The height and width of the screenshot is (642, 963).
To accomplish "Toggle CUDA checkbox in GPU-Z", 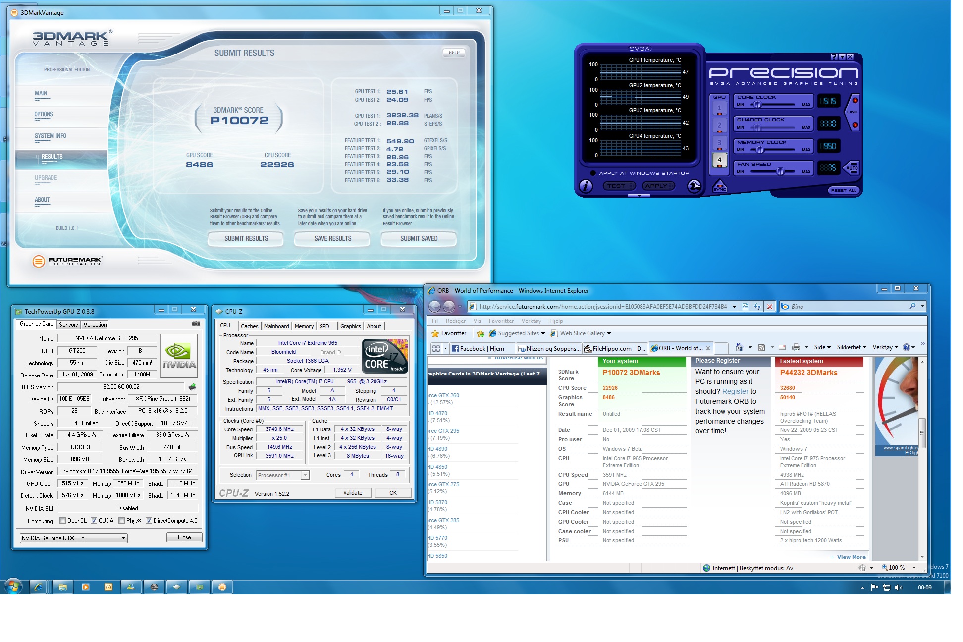I will coord(94,521).
